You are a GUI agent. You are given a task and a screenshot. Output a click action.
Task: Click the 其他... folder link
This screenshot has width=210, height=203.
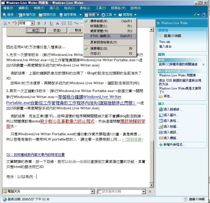coord(166,96)
